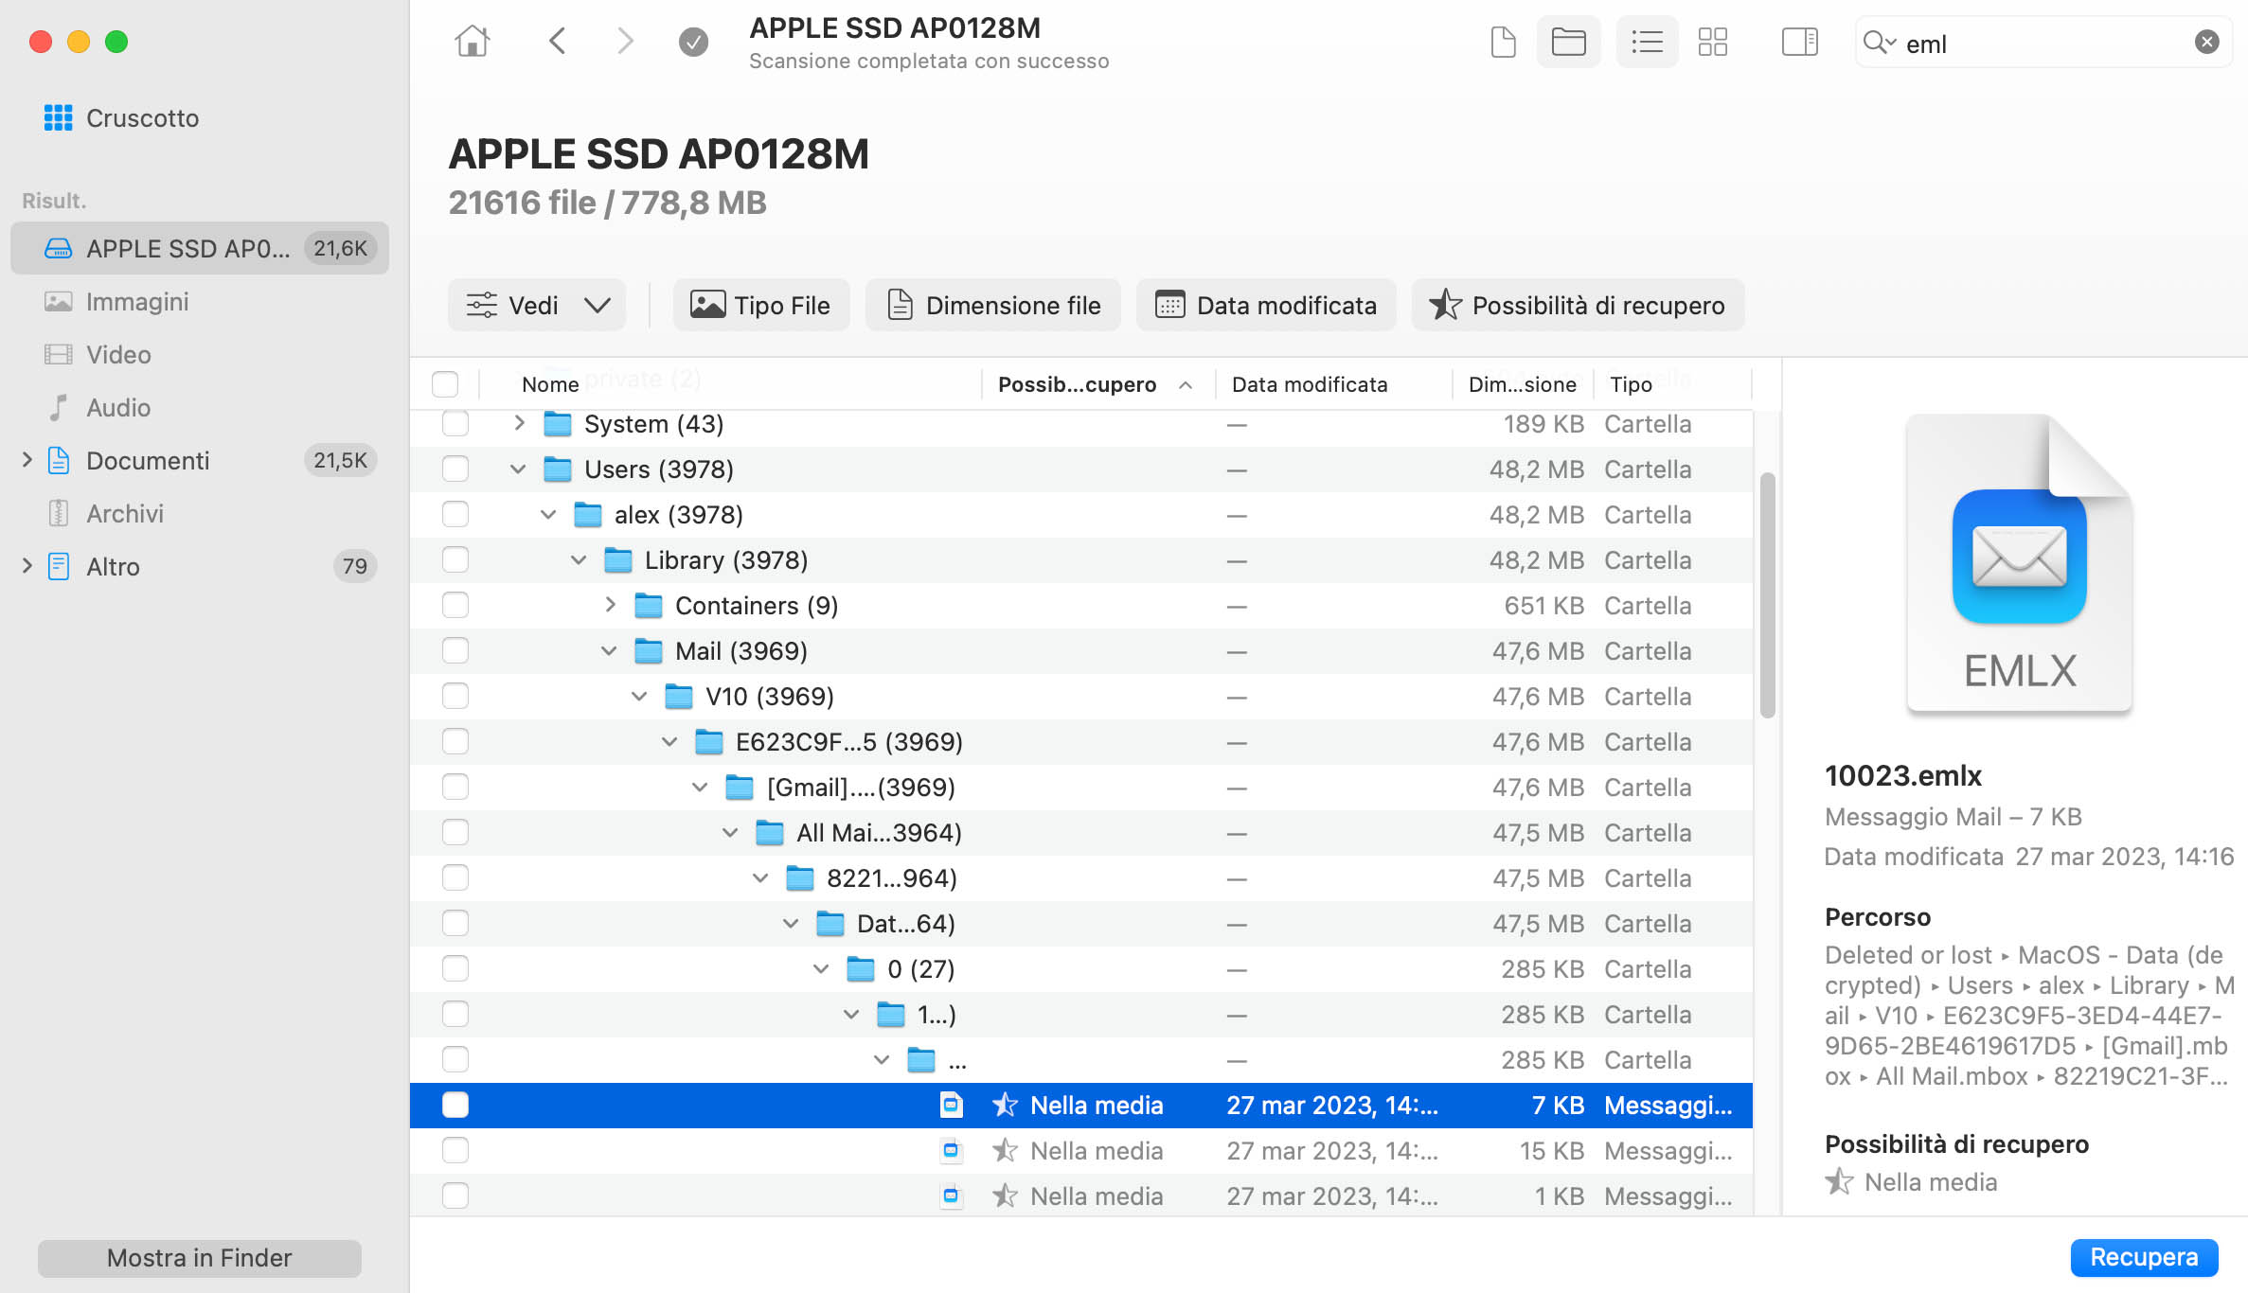
Task: Sort by Dim...sione column header
Action: tap(1522, 384)
